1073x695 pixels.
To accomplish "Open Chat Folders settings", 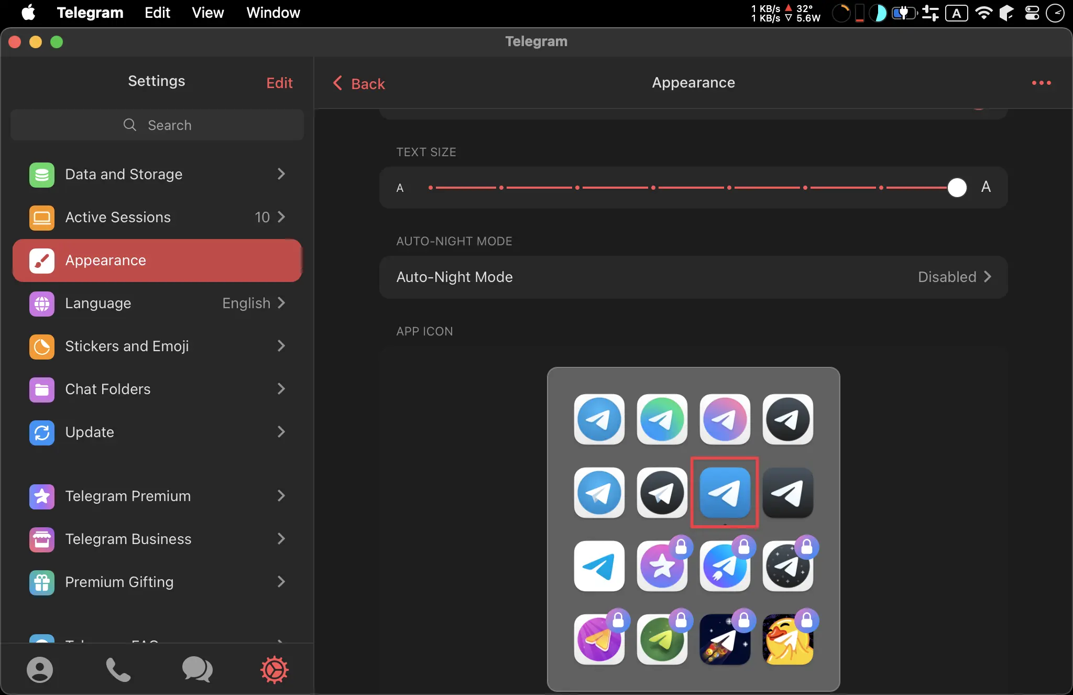I will (x=157, y=389).
